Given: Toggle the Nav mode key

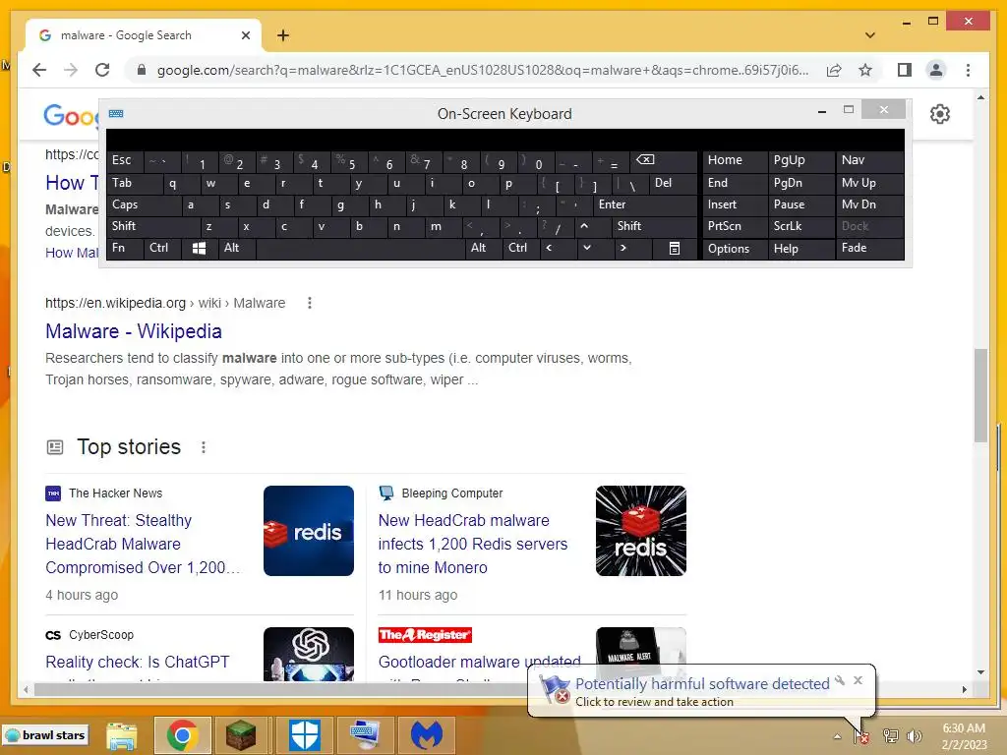Looking at the screenshot, I should tap(869, 160).
